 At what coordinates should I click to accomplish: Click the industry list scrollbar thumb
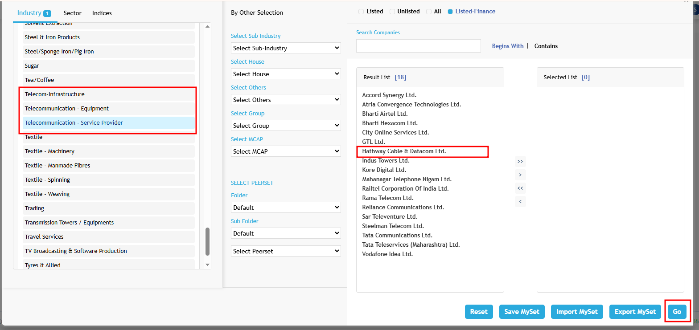207,242
